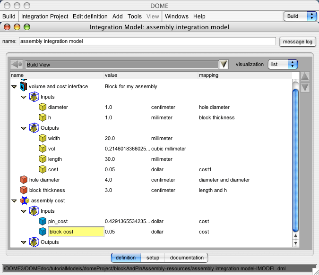This screenshot has width=319, height=275.
Task: Open the Add menu
Action: [117, 16]
